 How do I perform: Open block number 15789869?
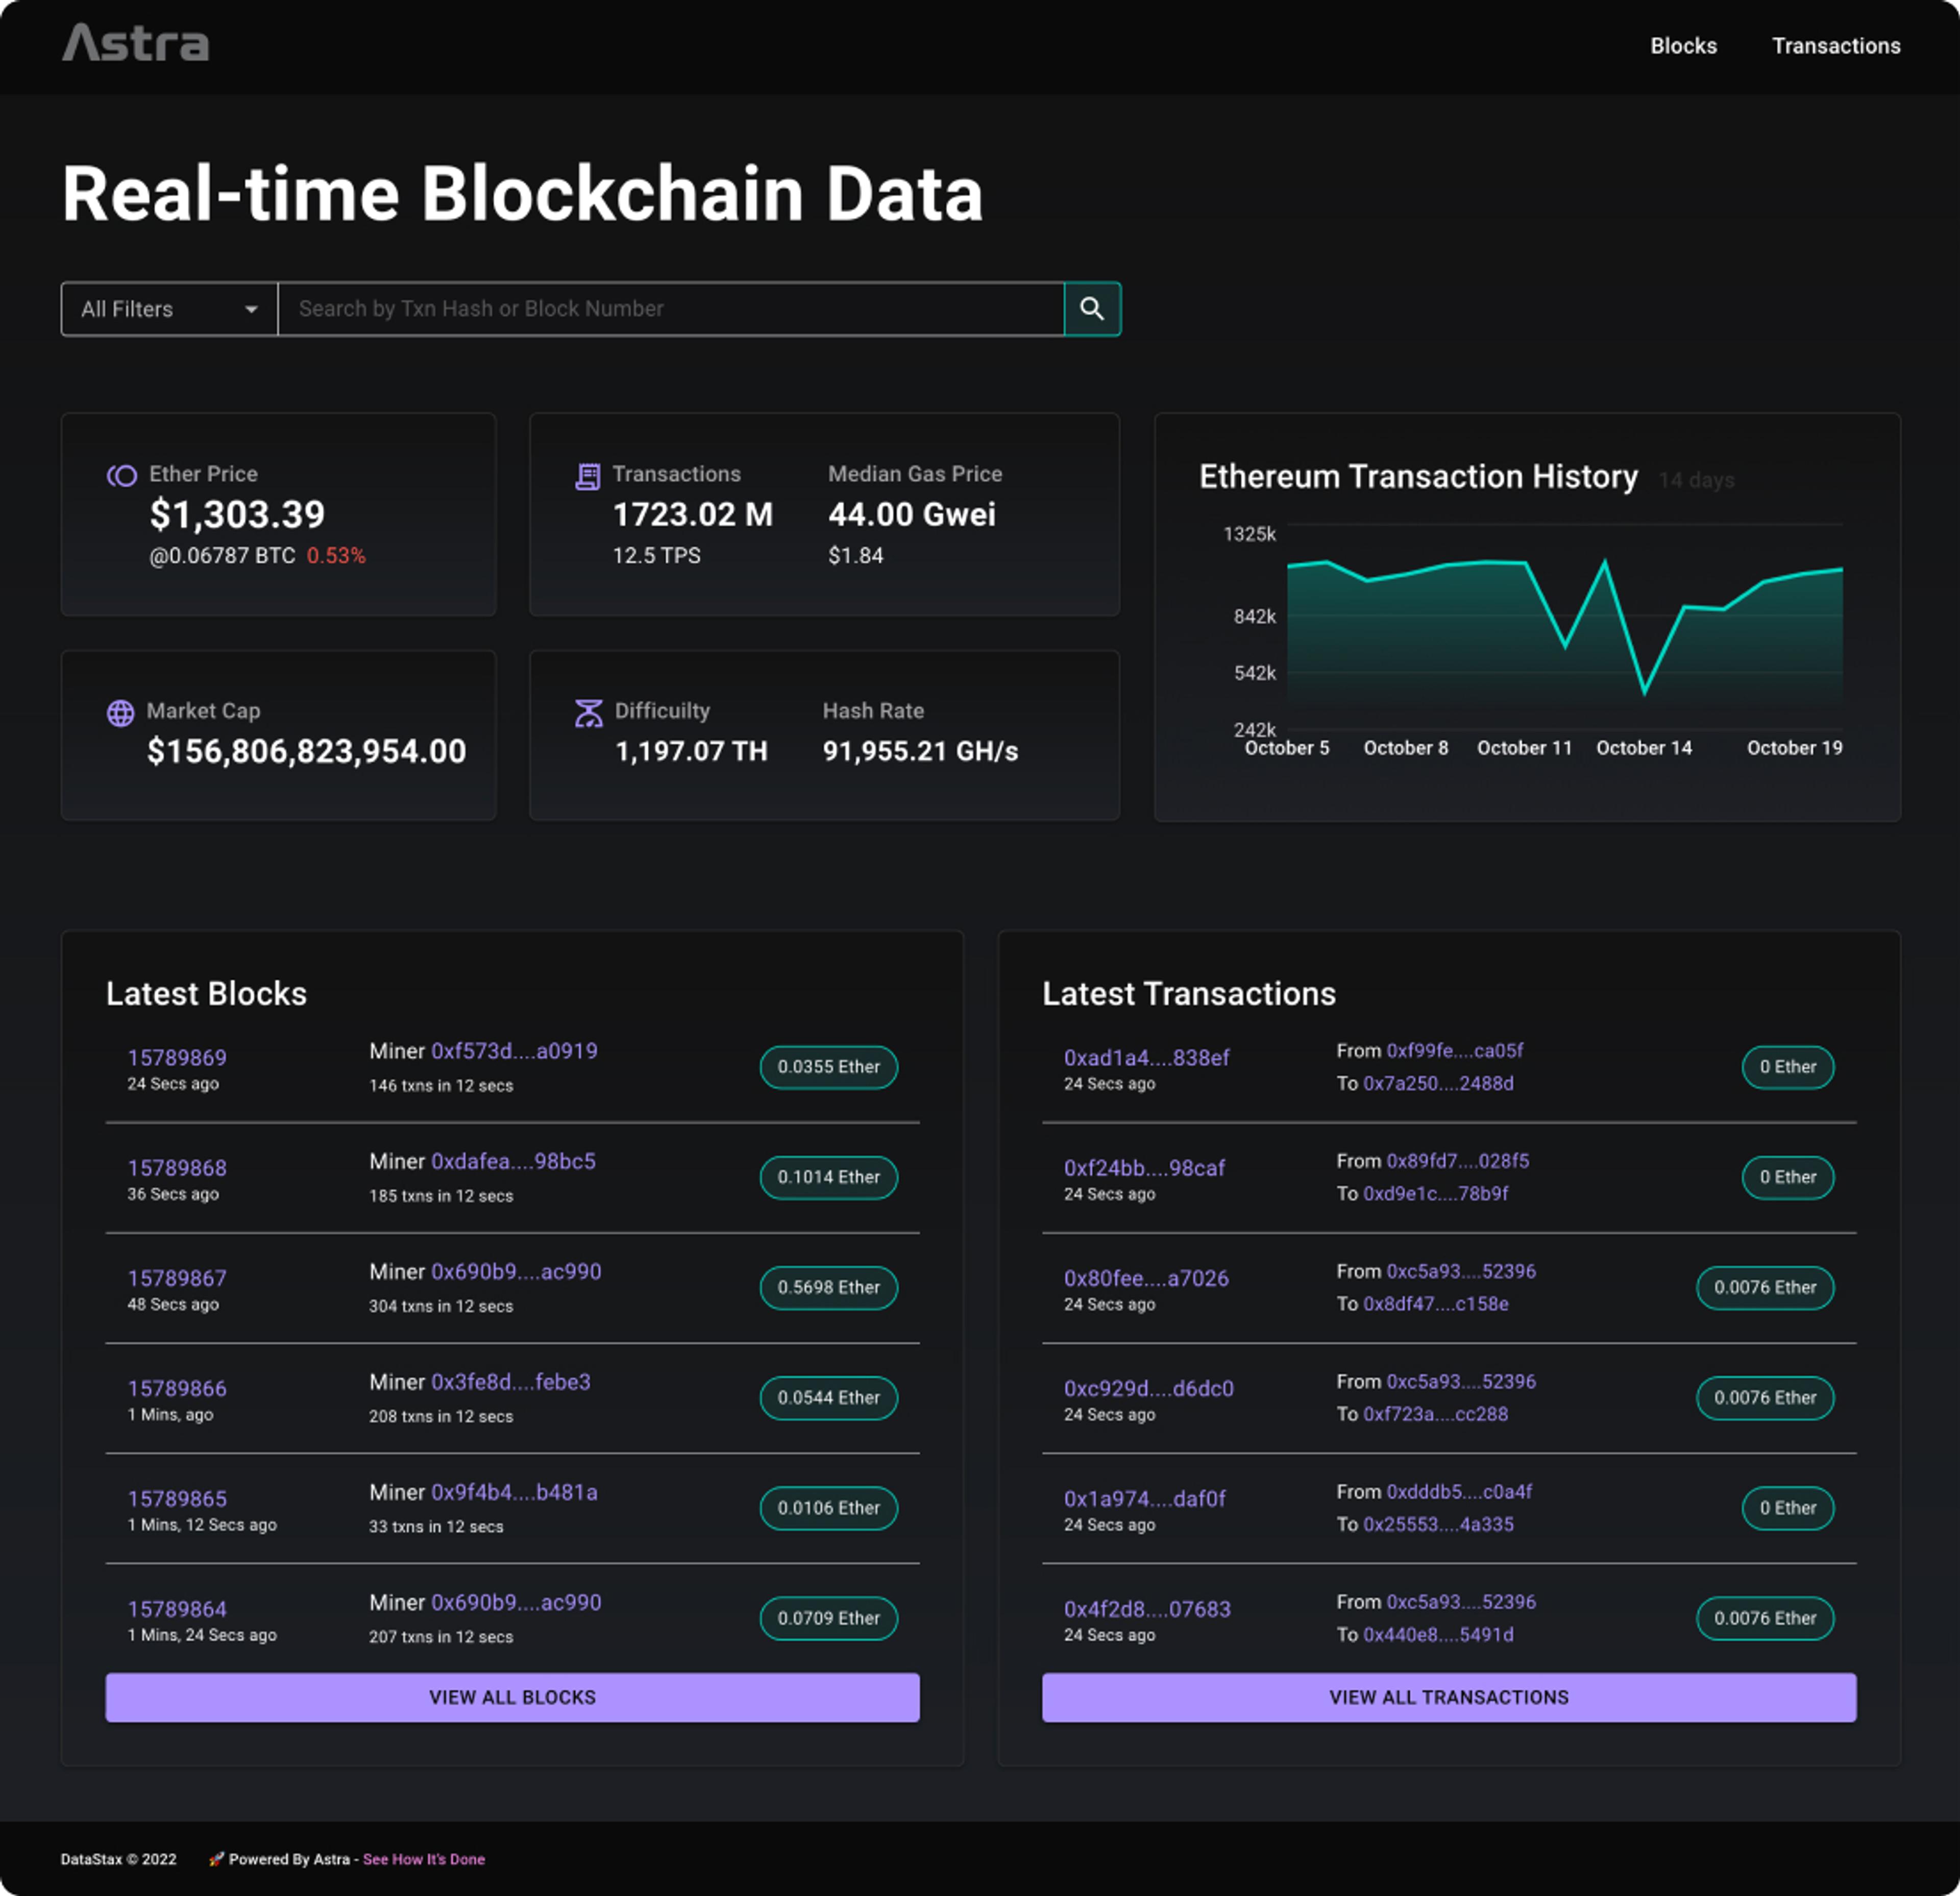click(177, 1057)
